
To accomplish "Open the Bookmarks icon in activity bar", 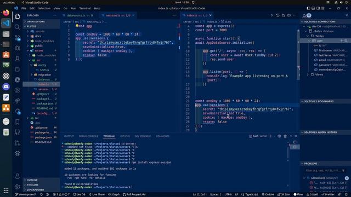I will (17, 121).
